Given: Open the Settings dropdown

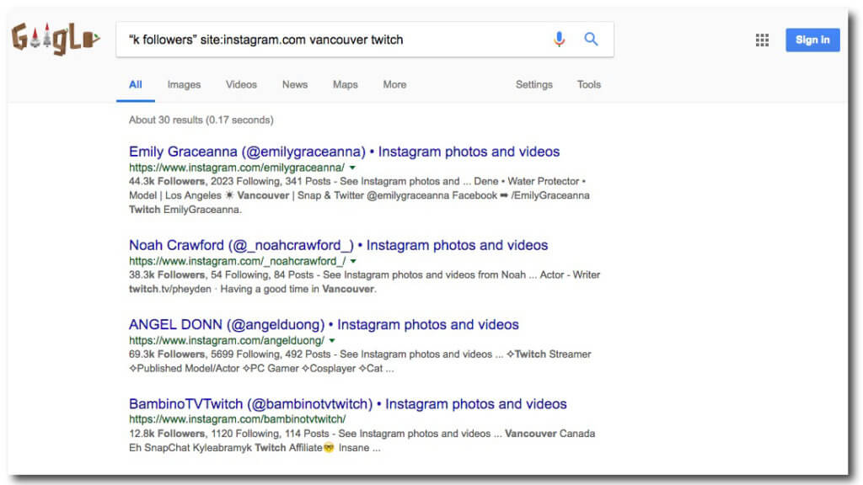Looking at the screenshot, I should click(x=533, y=84).
